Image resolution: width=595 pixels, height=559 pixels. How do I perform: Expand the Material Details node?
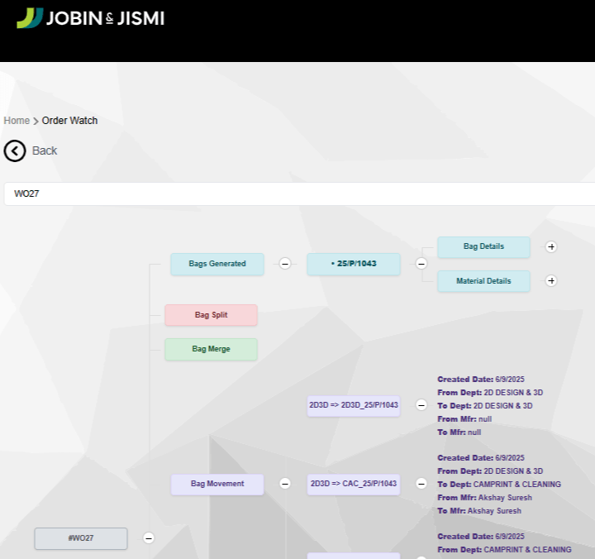551,281
